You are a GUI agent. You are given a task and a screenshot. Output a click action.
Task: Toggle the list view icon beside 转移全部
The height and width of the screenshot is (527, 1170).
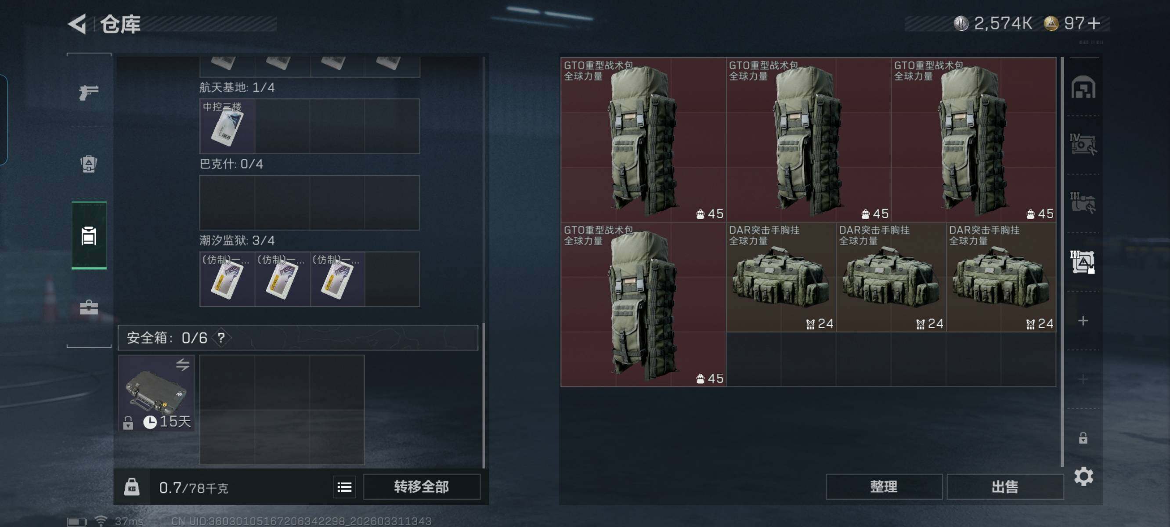tap(344, 487)
